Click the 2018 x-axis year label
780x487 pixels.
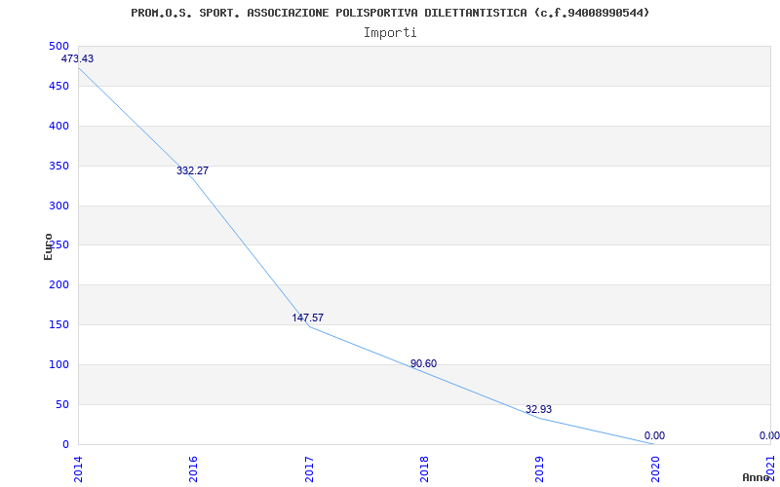pos(424,469)
